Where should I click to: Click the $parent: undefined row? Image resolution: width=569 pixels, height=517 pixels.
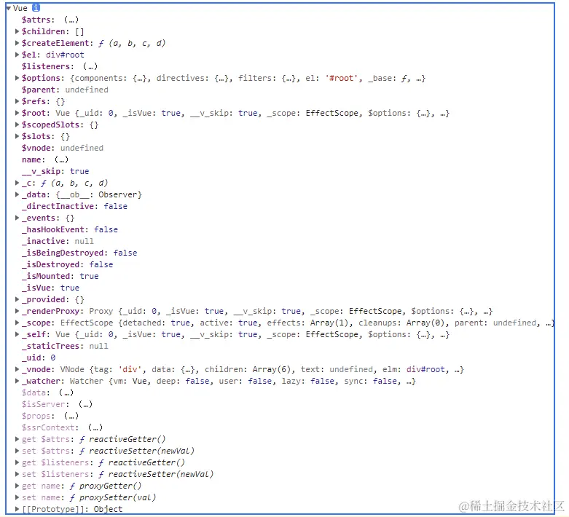click(x=65, y=90)
